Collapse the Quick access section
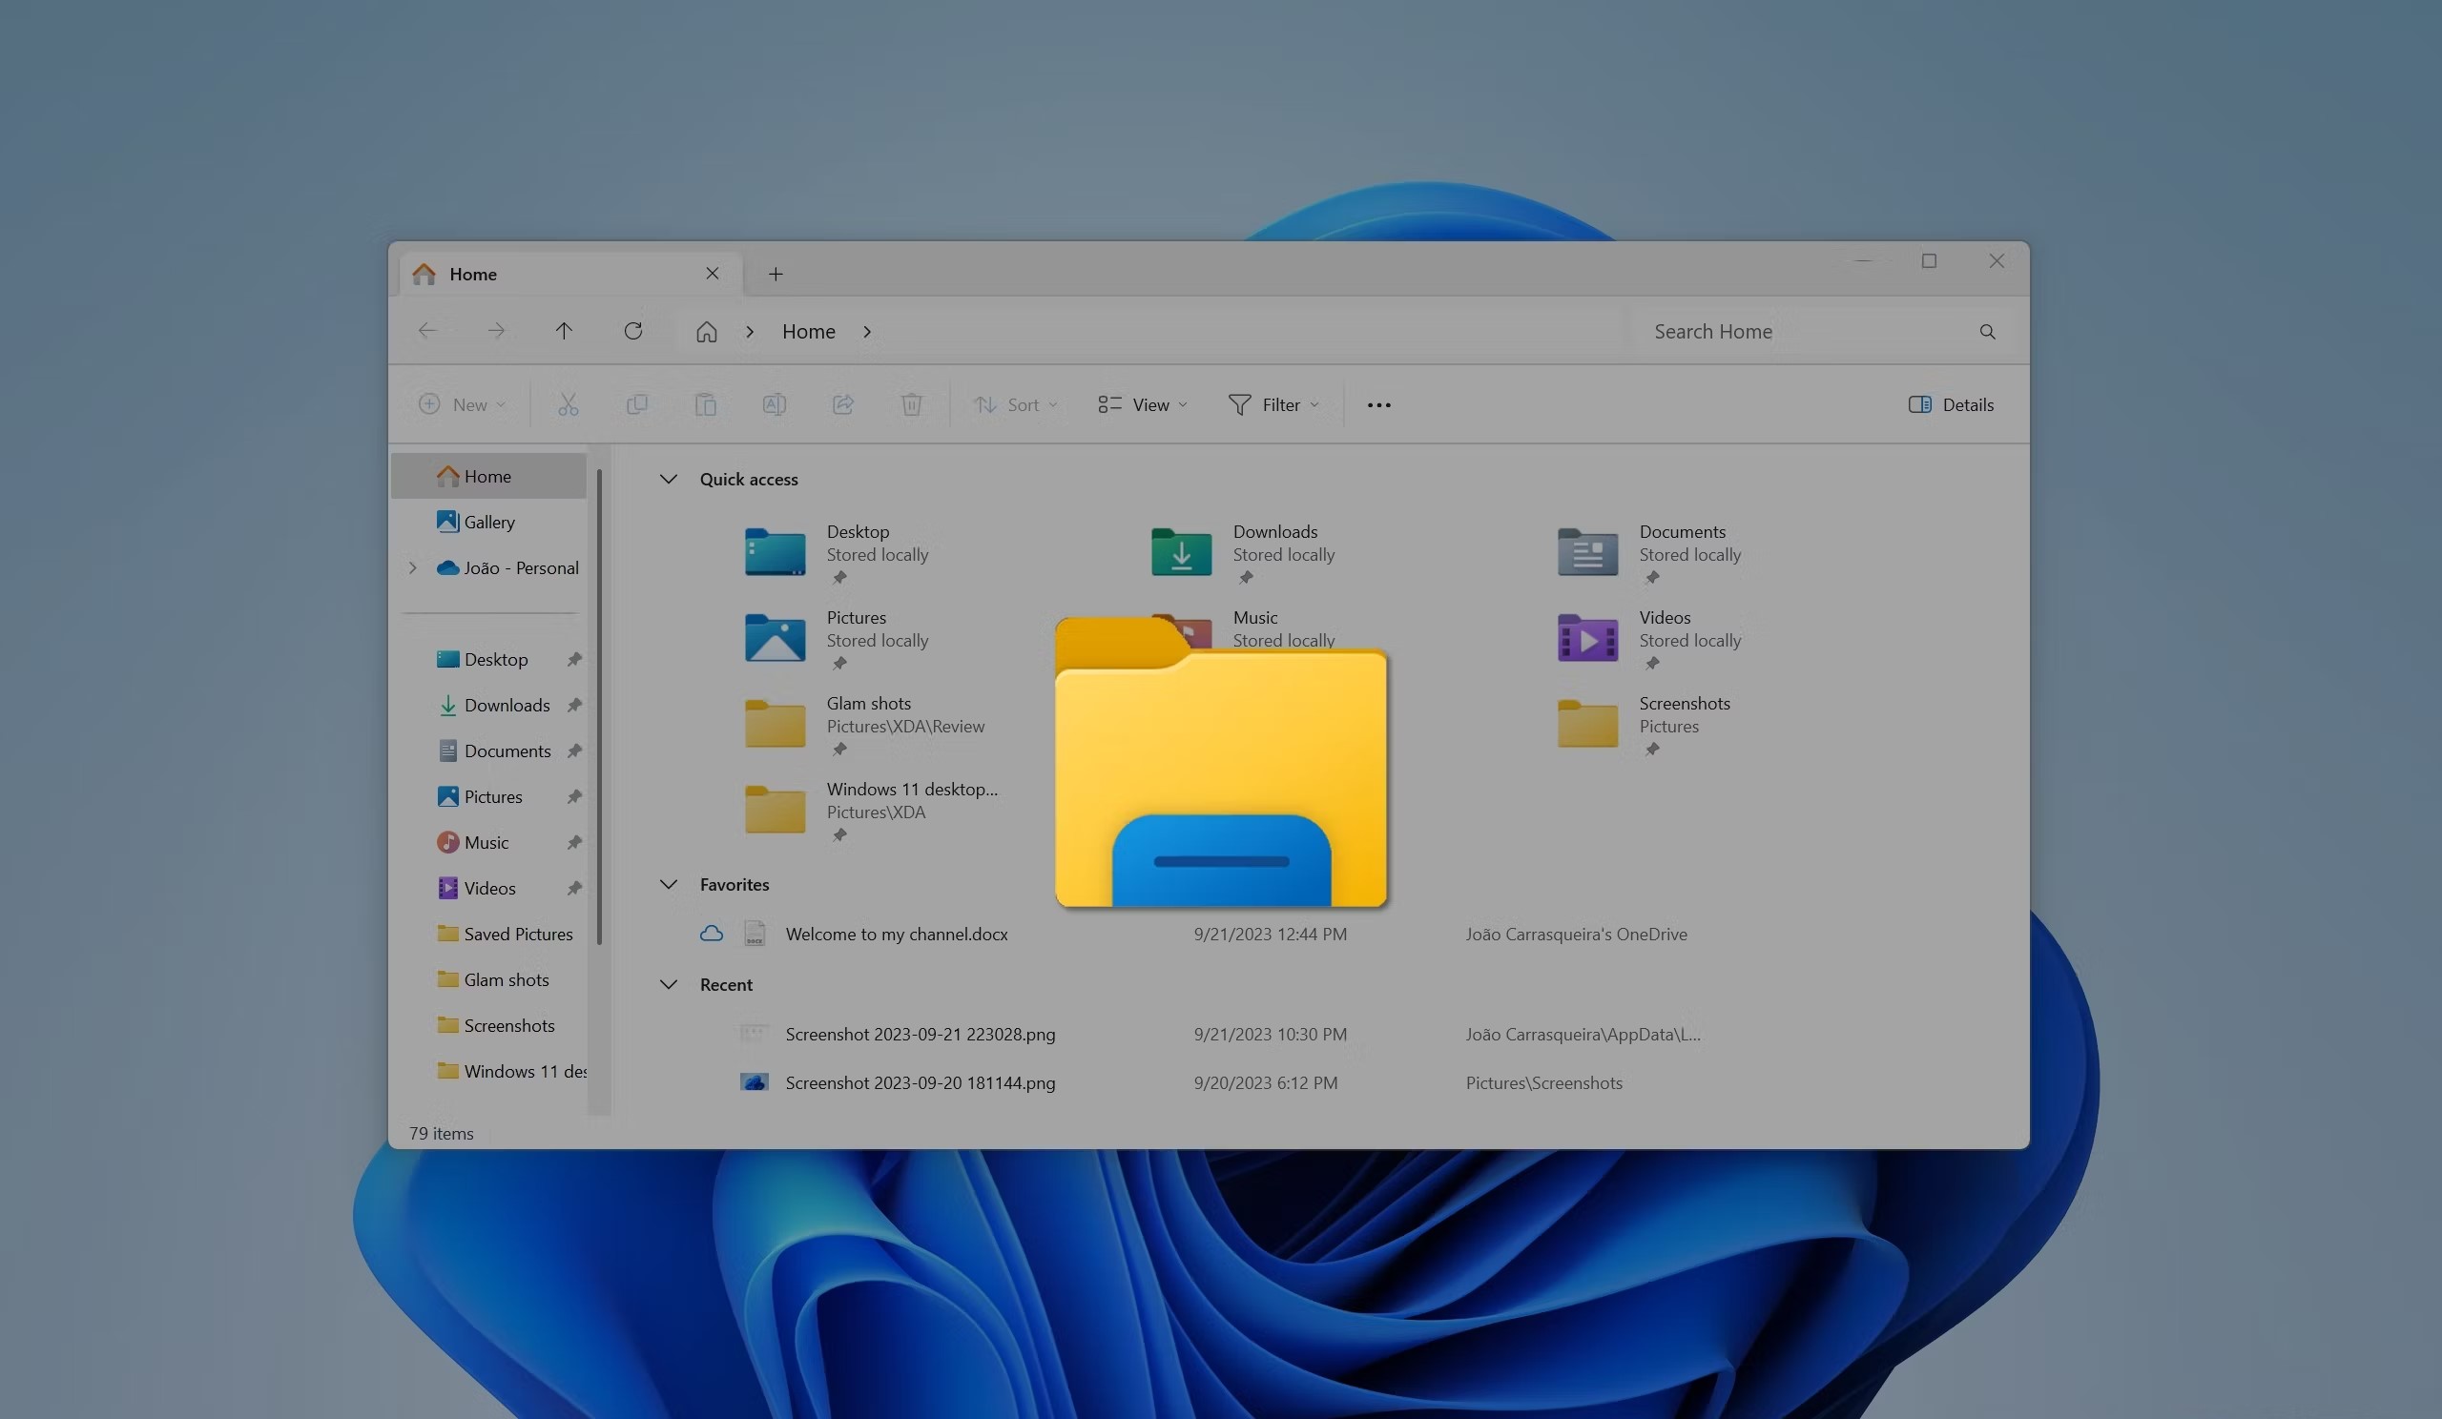 point(669,479)
